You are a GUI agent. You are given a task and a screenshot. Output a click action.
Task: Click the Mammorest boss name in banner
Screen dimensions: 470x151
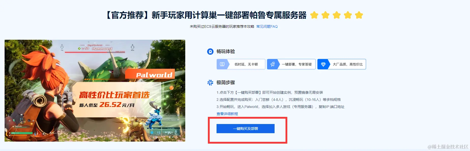[x=102, y=48]
